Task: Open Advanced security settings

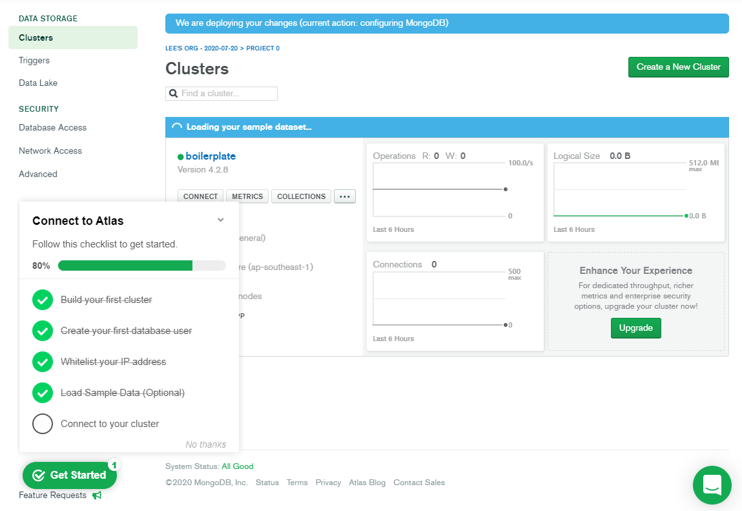Action: 38,174
